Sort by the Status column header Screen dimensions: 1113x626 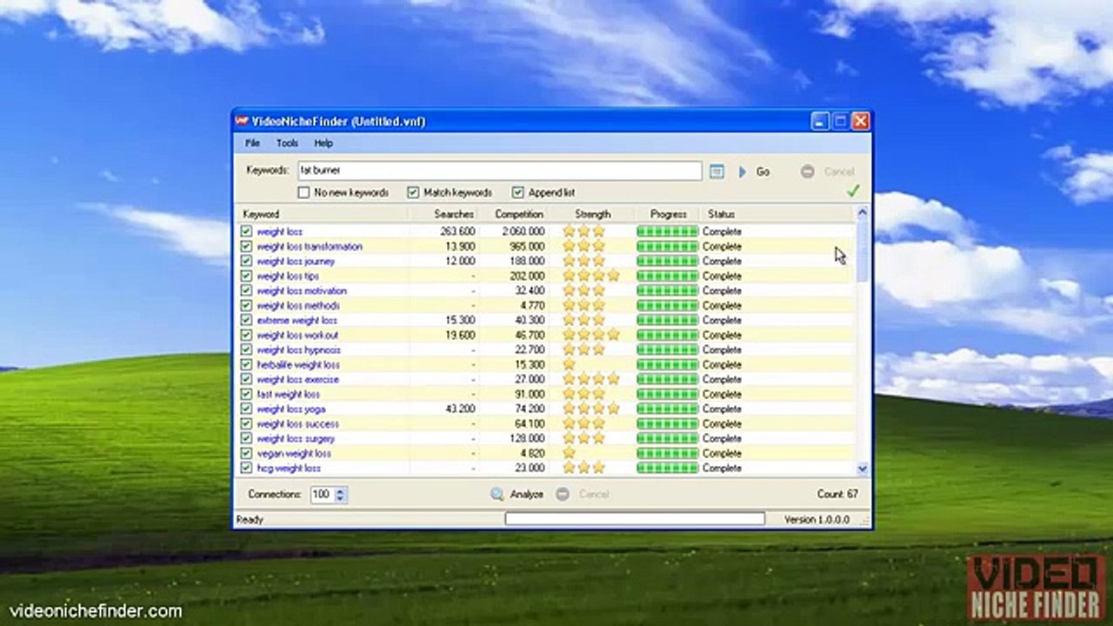[x=777, y=214]
